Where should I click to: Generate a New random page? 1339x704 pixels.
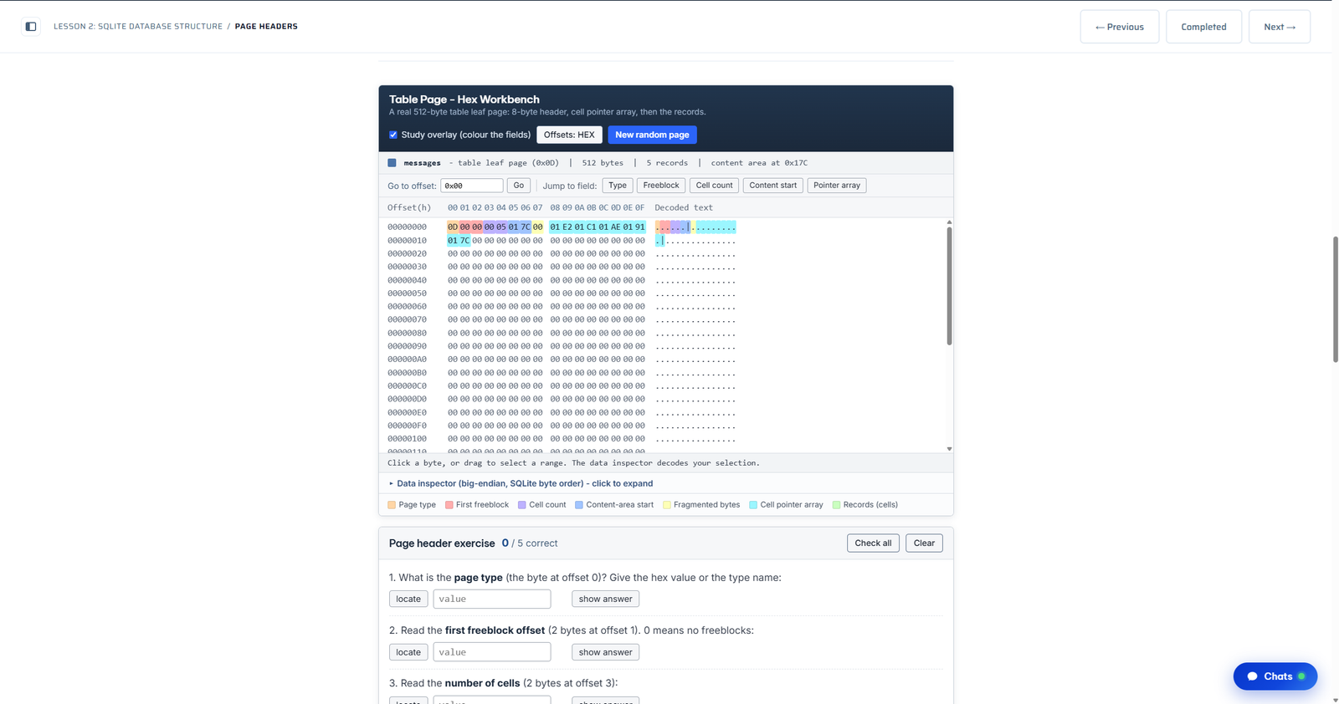pos(652,135)
